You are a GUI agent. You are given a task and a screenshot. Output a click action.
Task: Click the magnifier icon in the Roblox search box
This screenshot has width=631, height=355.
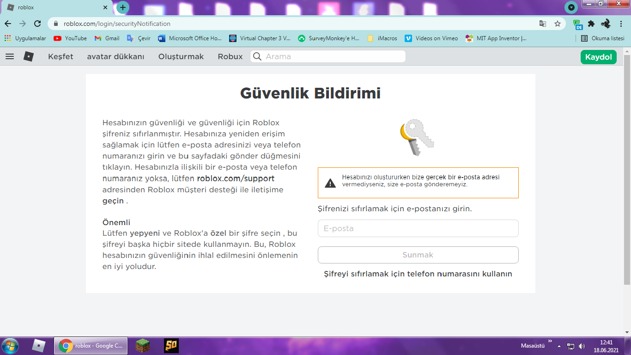pos(257,56)
